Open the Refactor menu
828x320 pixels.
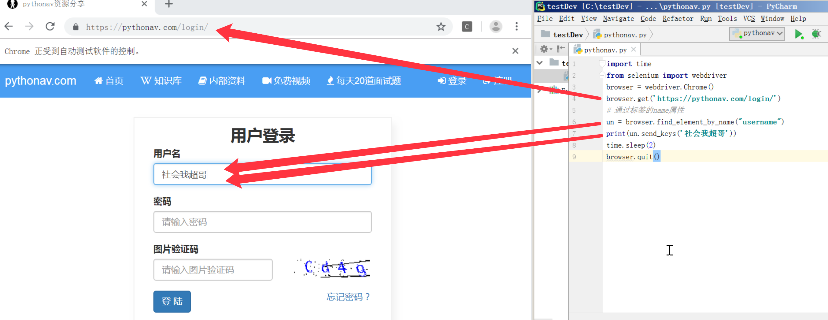point(678,19)
